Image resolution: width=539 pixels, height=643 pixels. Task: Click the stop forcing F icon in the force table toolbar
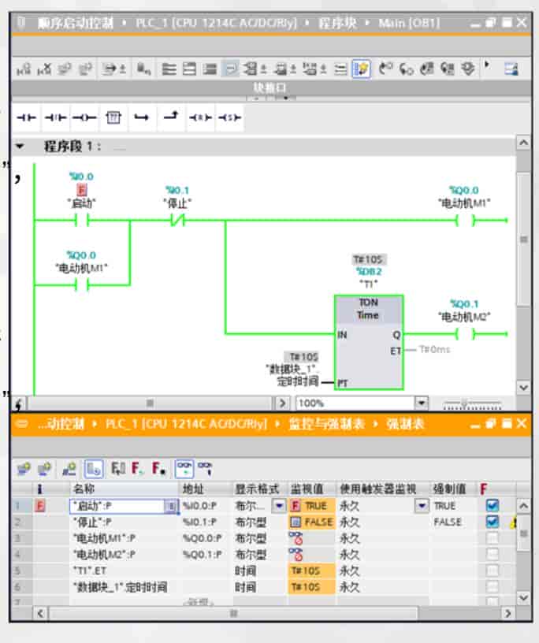tap(158, 469)
